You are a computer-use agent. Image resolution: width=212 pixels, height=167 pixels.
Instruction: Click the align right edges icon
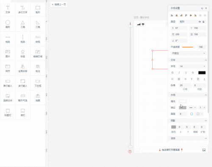tap(181, 15)
